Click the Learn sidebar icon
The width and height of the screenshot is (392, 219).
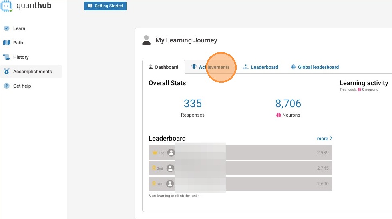pyautogui.click(x=6, y=28)
